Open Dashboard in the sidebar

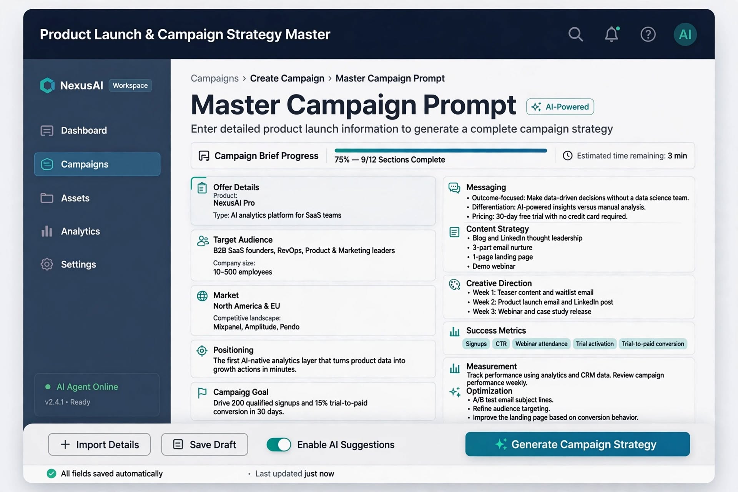coord(97,131)
